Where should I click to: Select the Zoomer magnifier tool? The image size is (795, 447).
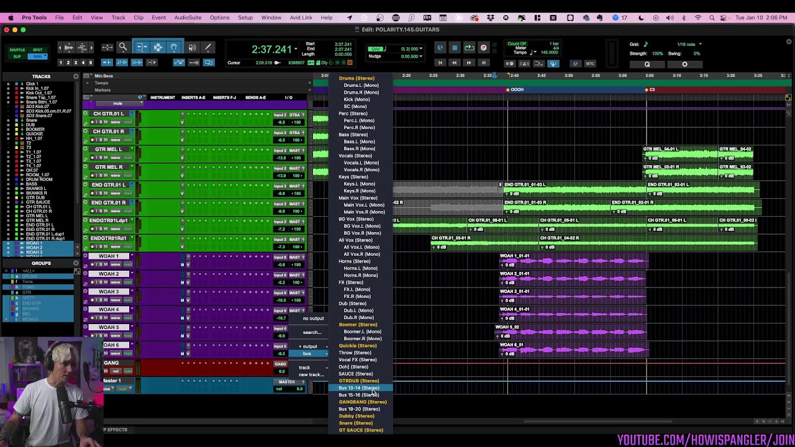tap(123, 47)
